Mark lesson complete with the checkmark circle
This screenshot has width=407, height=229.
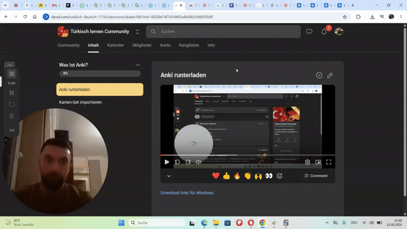click(319, 75)
